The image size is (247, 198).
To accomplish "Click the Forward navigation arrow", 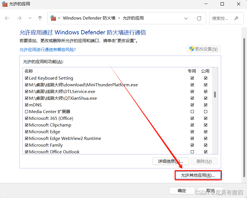I will 19,18.
